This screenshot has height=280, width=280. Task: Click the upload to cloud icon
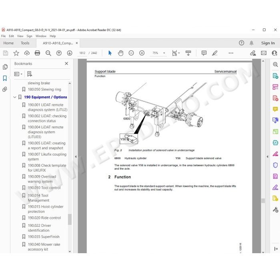pos(27,53)
